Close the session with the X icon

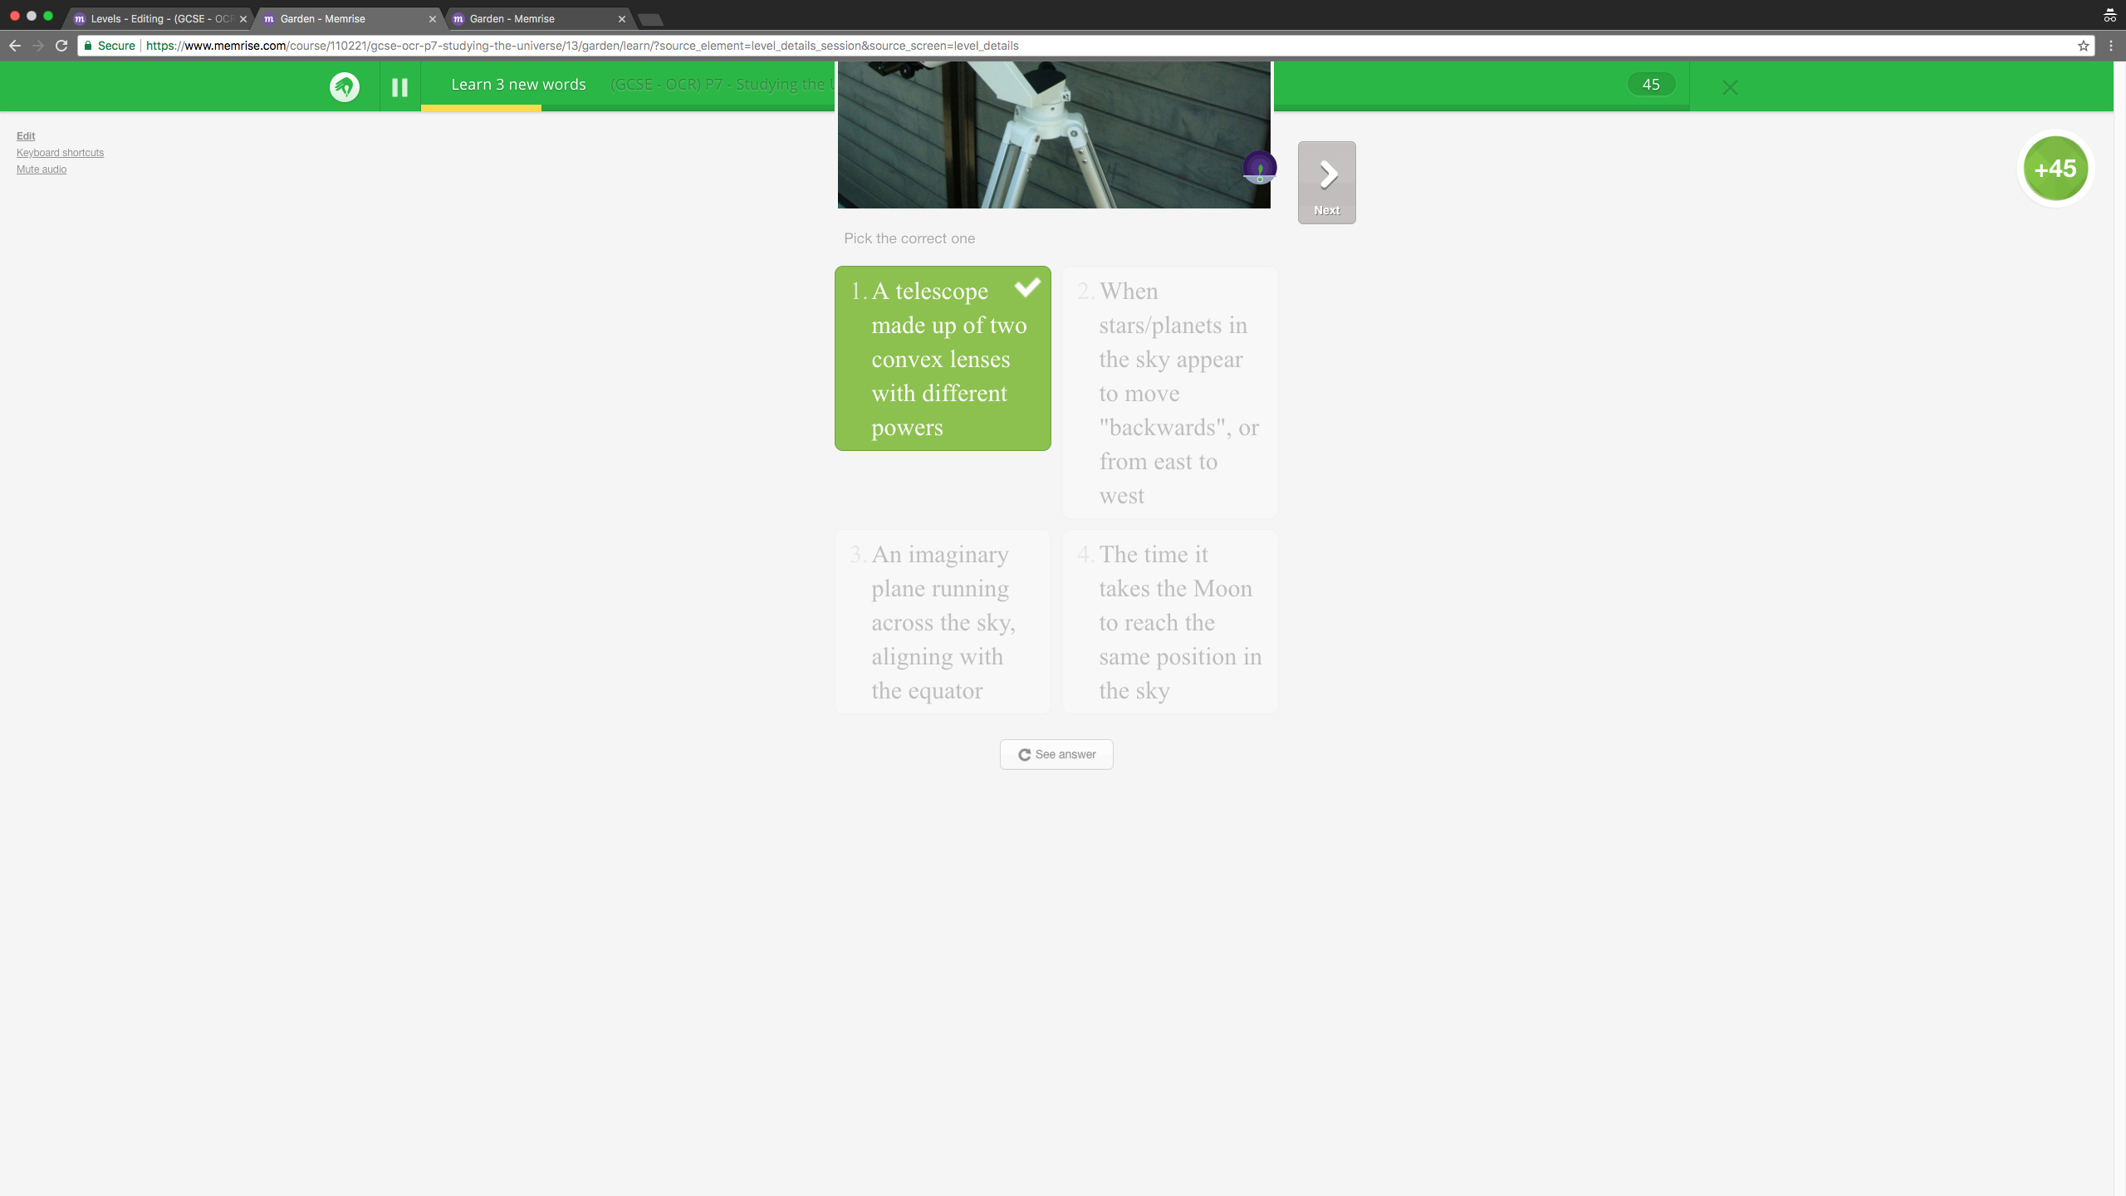pos(1730,87)
